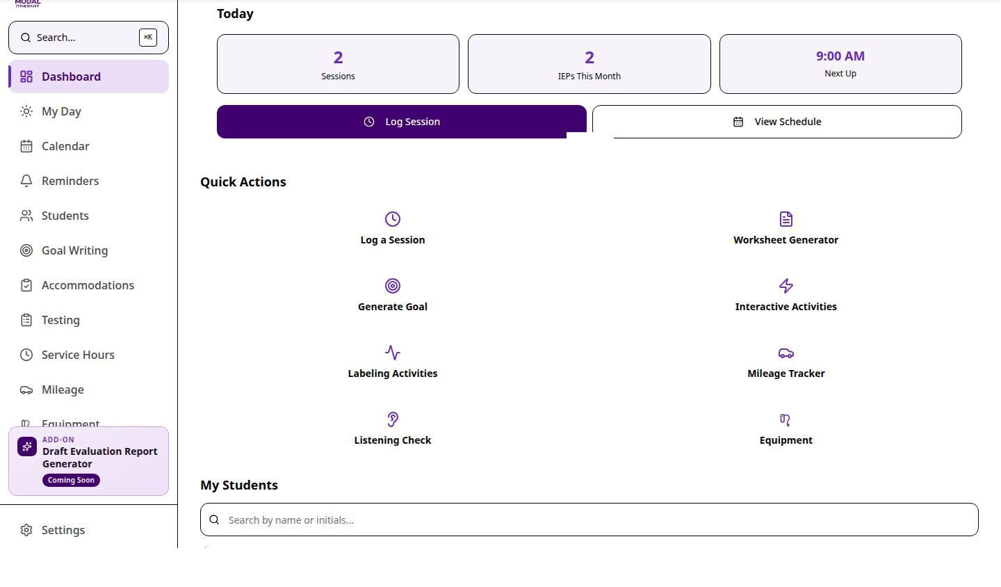Click the sidebar Service Hours clock icon
The width and height of the screenshot is (1001, 587).
(26, 355)
